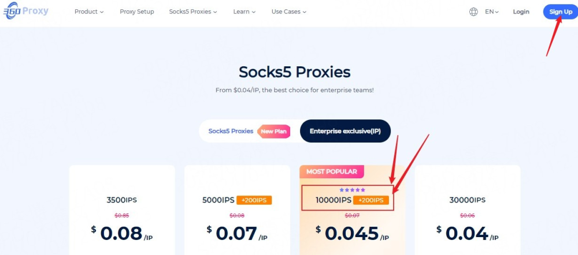Viewport: 578px width, 255px height.
Task: Choose the $0.045/IP price plan
Action: 352,232
